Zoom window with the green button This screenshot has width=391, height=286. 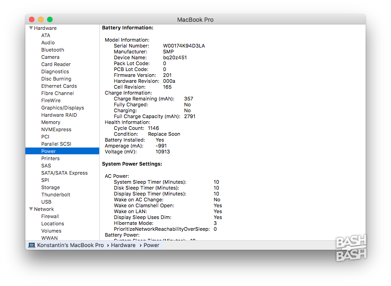50,19
